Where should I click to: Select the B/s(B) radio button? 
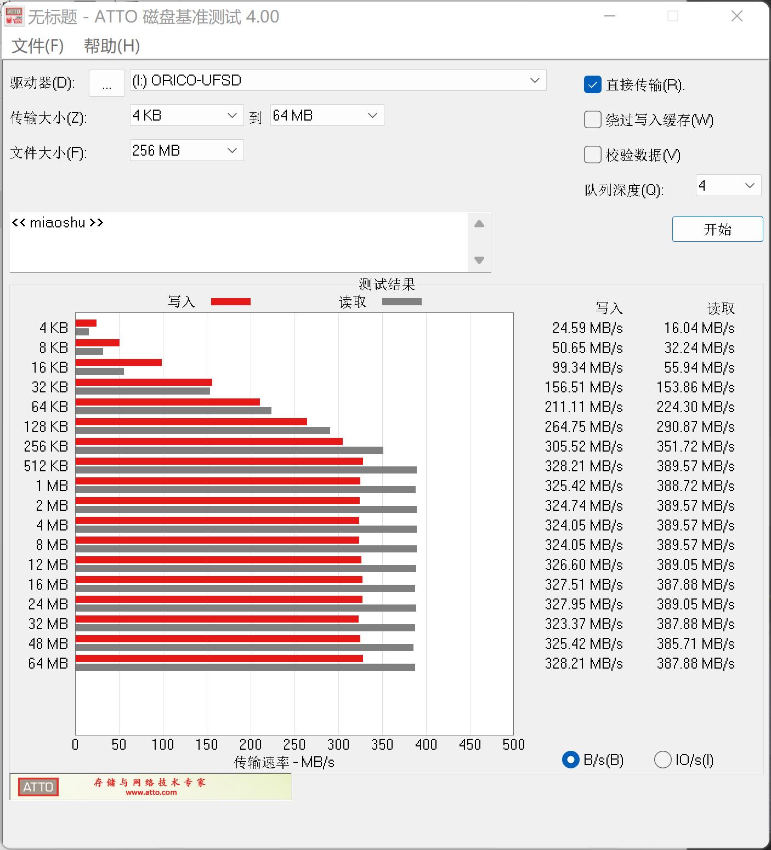pos(570,760)
